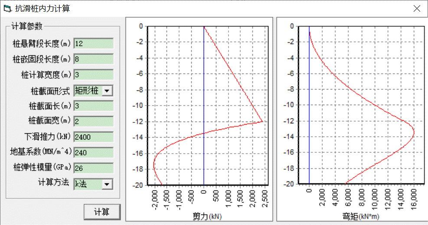Focus the 下滑推力 field with 2400
This screenshot has width=428, height=225.
click(93, 137)
